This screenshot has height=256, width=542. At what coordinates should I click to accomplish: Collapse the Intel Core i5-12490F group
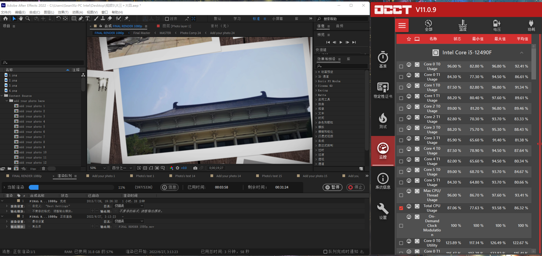[x=522, y=53]
